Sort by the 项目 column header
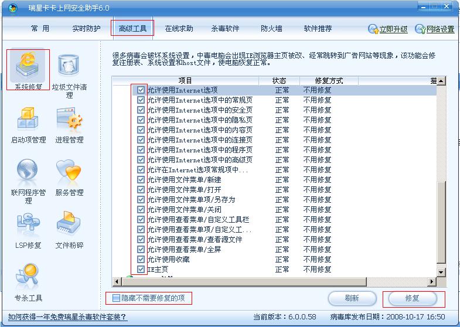The height and width of the screenshot is (327, 460). pyautogui.click(x=185, y=81)
